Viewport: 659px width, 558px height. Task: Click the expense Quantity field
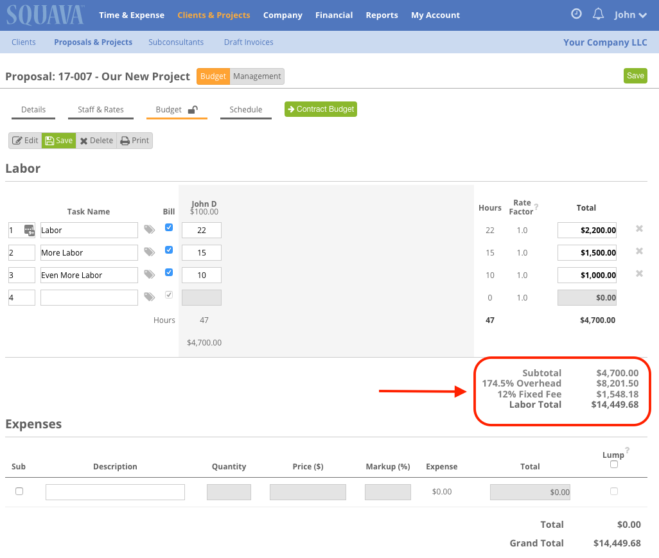[229, 492]
